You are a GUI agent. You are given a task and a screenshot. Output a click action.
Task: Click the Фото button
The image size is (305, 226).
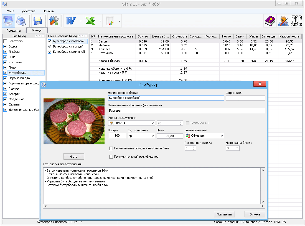coord(74,156)
